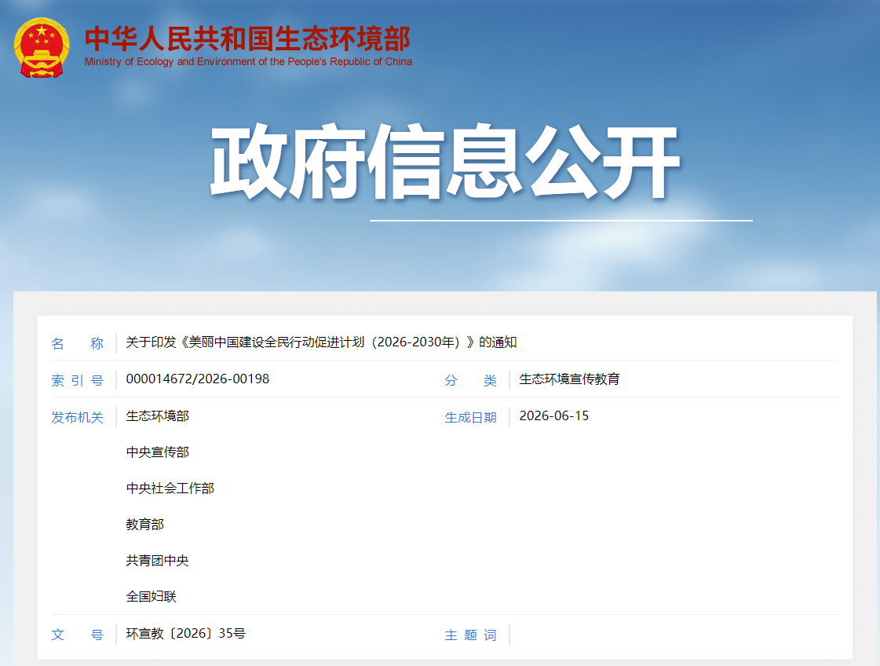Select issuing agency 生态环境部

click(157, 416)
